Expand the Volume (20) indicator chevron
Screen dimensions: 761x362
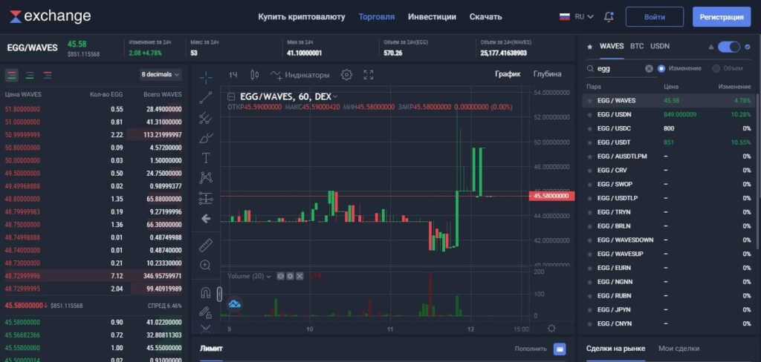point(268,276)
